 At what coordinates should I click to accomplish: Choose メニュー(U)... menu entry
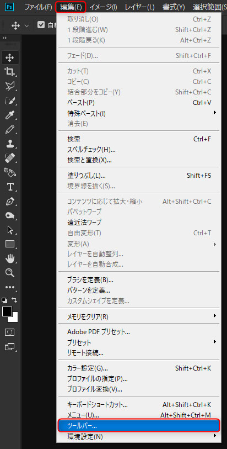coord(139,415)
